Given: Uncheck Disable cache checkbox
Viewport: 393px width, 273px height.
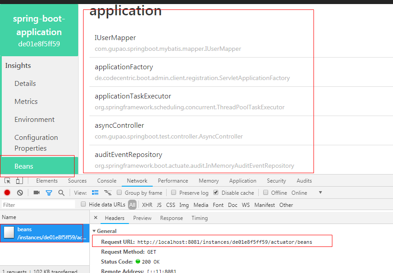Looking at the screenshot, I should point(216,192).
